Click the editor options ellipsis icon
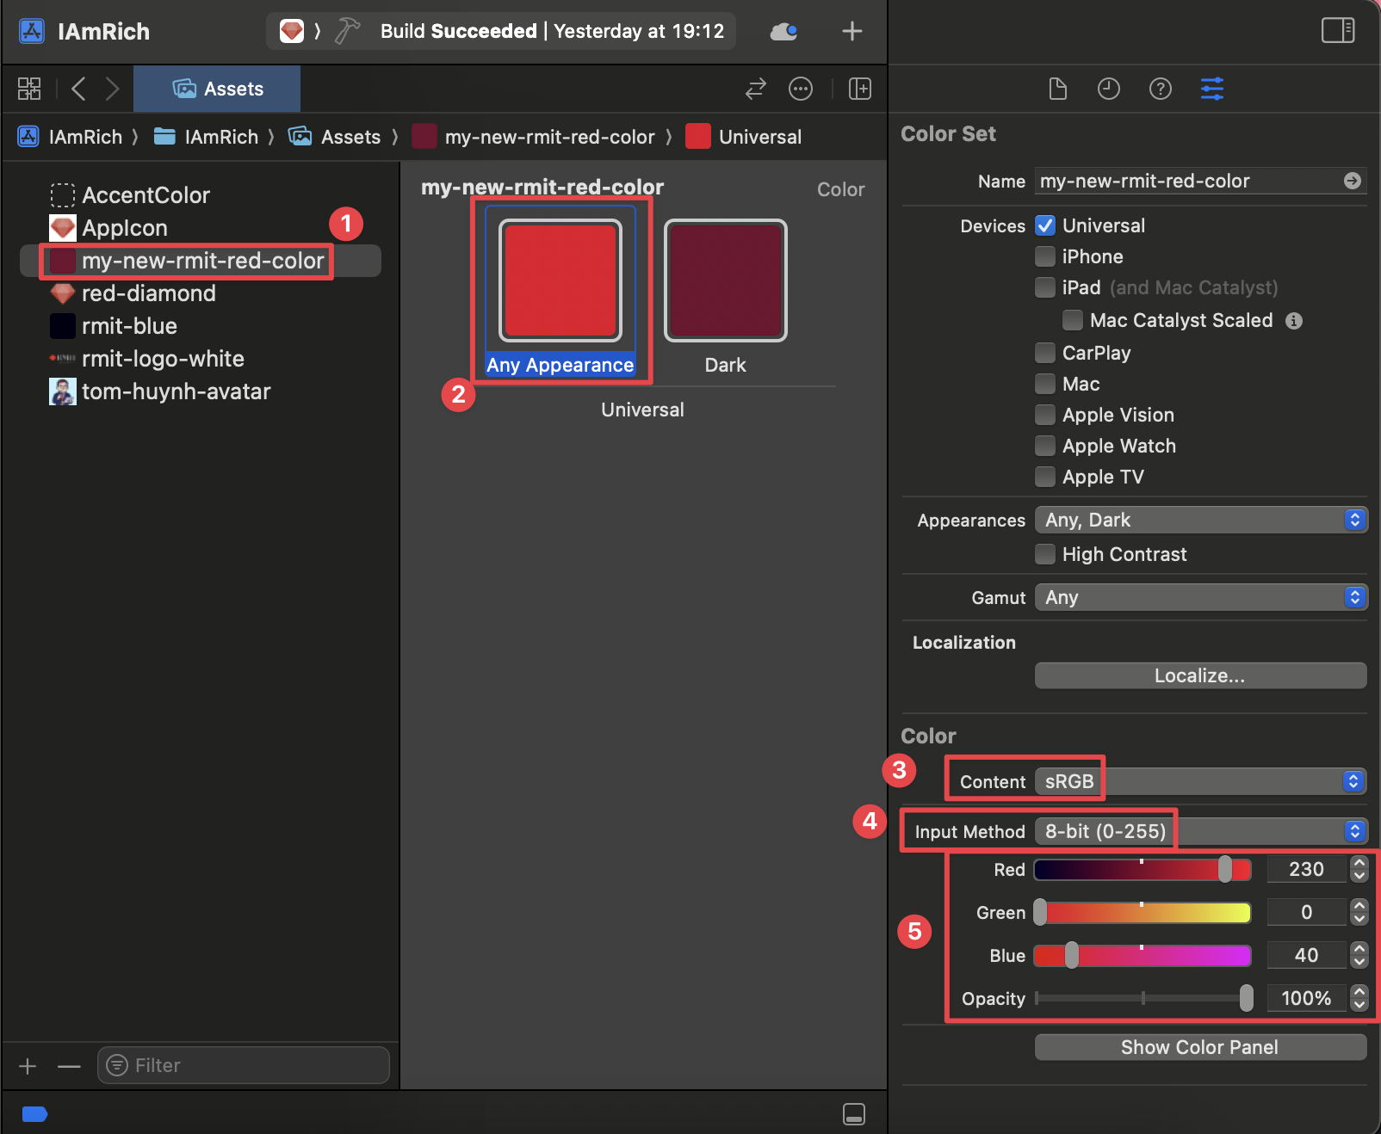The image size is (1381, 1134). [x=800, y=89]
